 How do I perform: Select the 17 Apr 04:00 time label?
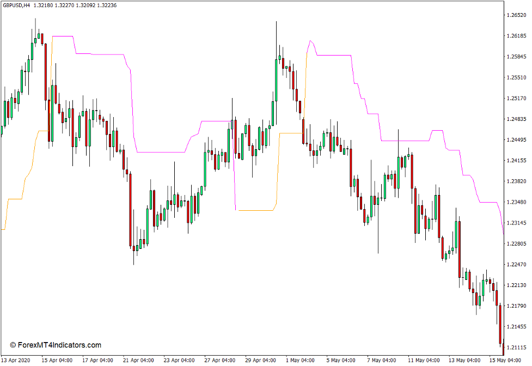pos(97,360)
